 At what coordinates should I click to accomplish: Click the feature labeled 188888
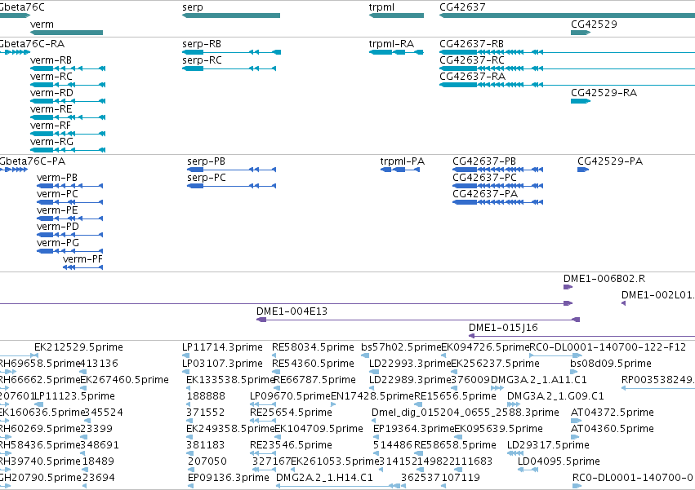[x=206, y=396]
